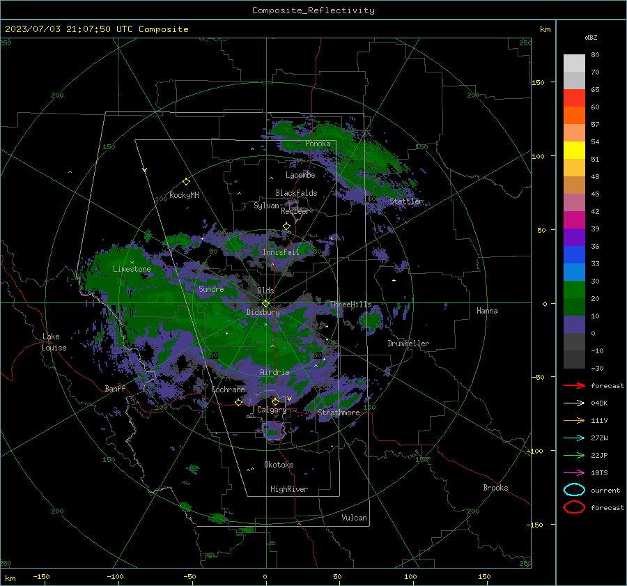Screen dimensions: 627x586
Task: Click the yellow radar site marker at Didsbury
Action: (265, 304)
